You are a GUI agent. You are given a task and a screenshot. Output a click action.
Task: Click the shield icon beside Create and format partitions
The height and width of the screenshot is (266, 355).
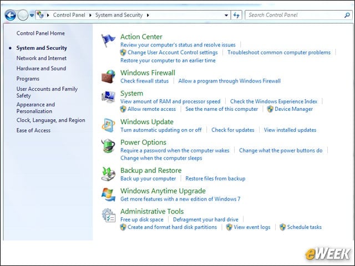tap(123, 227)
